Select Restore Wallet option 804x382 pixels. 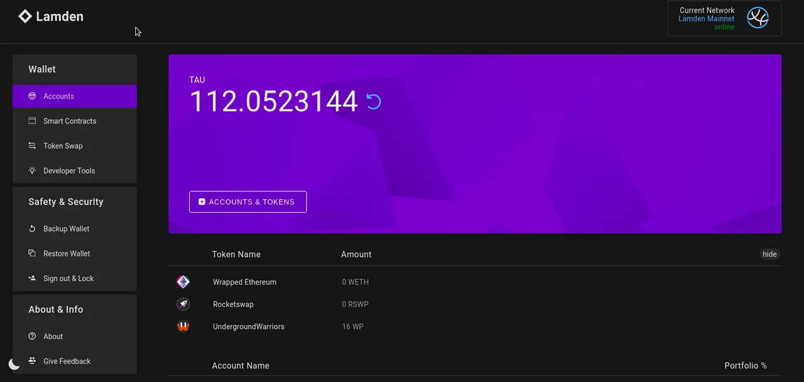pyautogui.click(x=75, y=253)
